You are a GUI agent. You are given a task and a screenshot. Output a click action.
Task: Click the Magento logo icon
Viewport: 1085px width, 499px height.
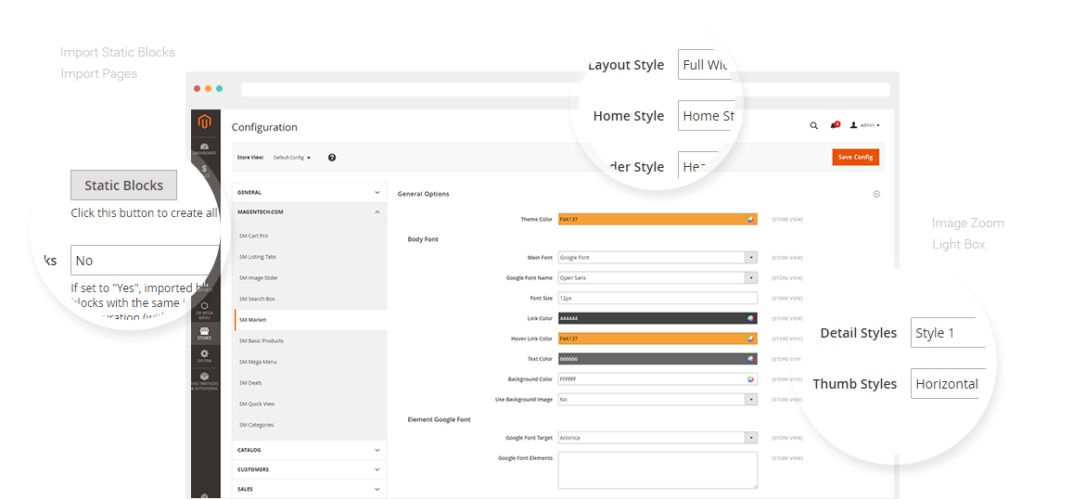(204, 123)
